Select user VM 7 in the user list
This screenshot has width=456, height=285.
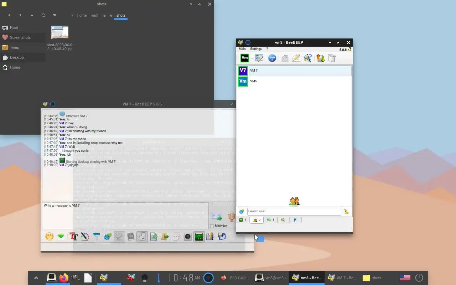pos(294,71)
